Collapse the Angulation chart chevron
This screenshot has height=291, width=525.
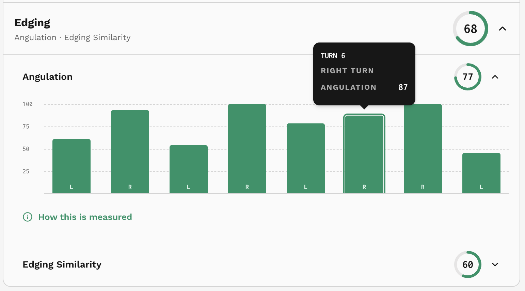pos(495,77)
